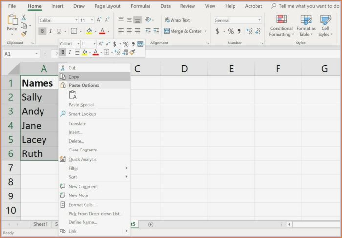342x238 pixels.
Task: Increase font size in ribbon
Action: (x=99, y=20)
